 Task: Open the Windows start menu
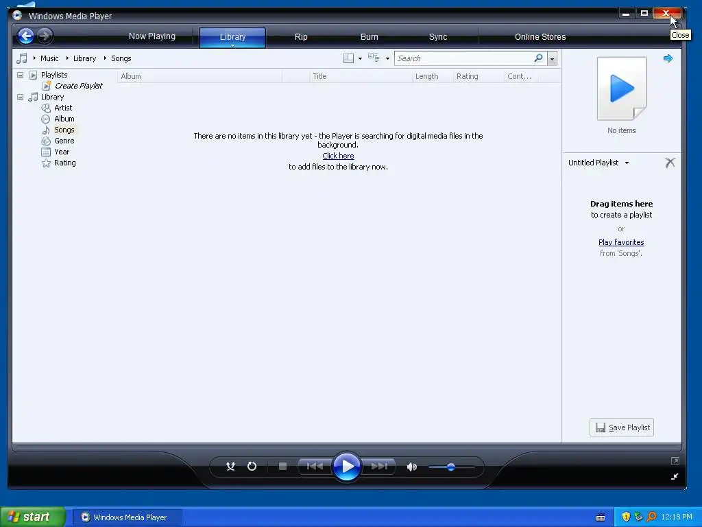[x=32, y=517]
